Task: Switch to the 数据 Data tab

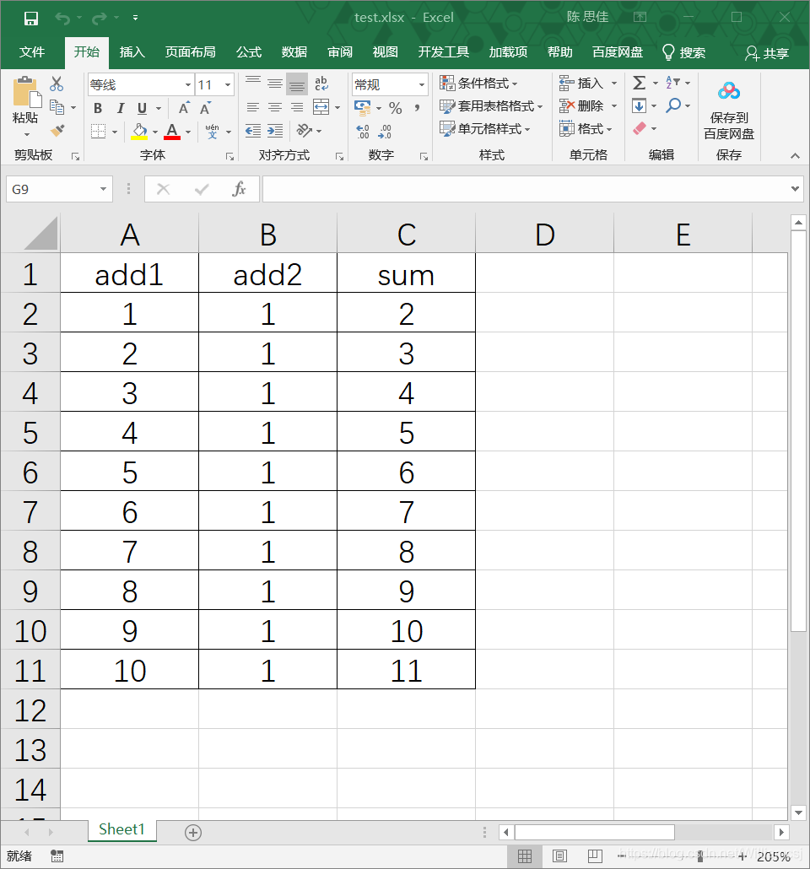Action: click(x=294, y=52)
